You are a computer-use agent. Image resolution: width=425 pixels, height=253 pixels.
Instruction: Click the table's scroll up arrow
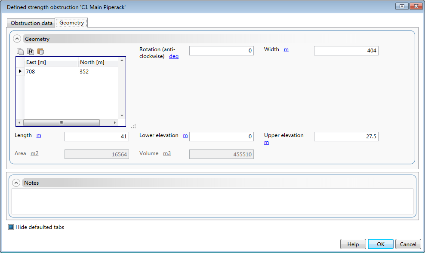pos(122,61)
